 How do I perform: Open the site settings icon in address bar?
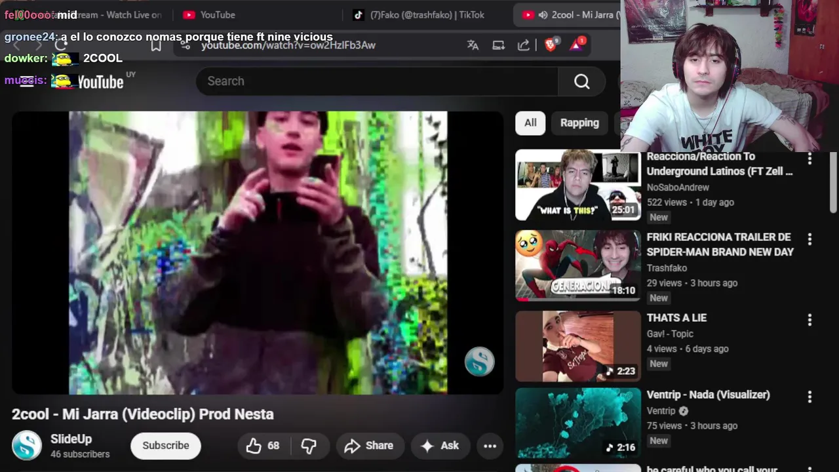click(x=185, y=45)
